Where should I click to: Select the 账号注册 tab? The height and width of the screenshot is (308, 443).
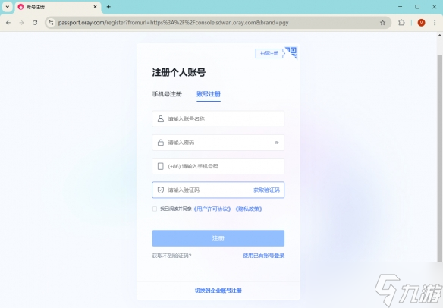209,94
